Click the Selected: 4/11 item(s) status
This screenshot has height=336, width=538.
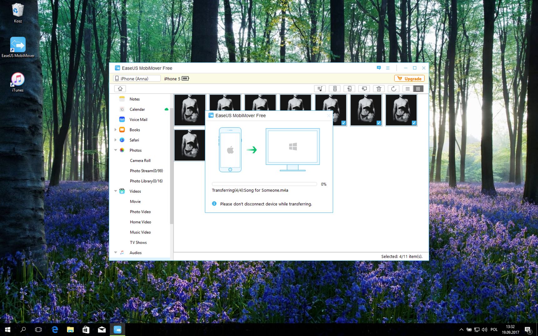[402, 256]
